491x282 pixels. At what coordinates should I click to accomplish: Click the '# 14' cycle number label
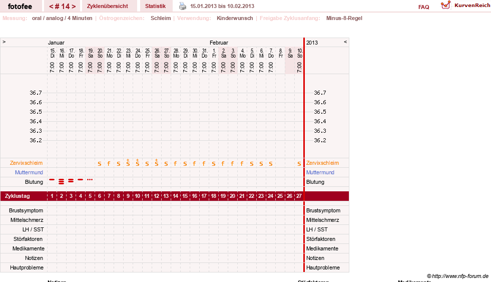point(63,7)
